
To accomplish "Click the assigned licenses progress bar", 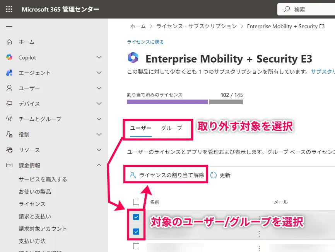I will click(185, 102).
